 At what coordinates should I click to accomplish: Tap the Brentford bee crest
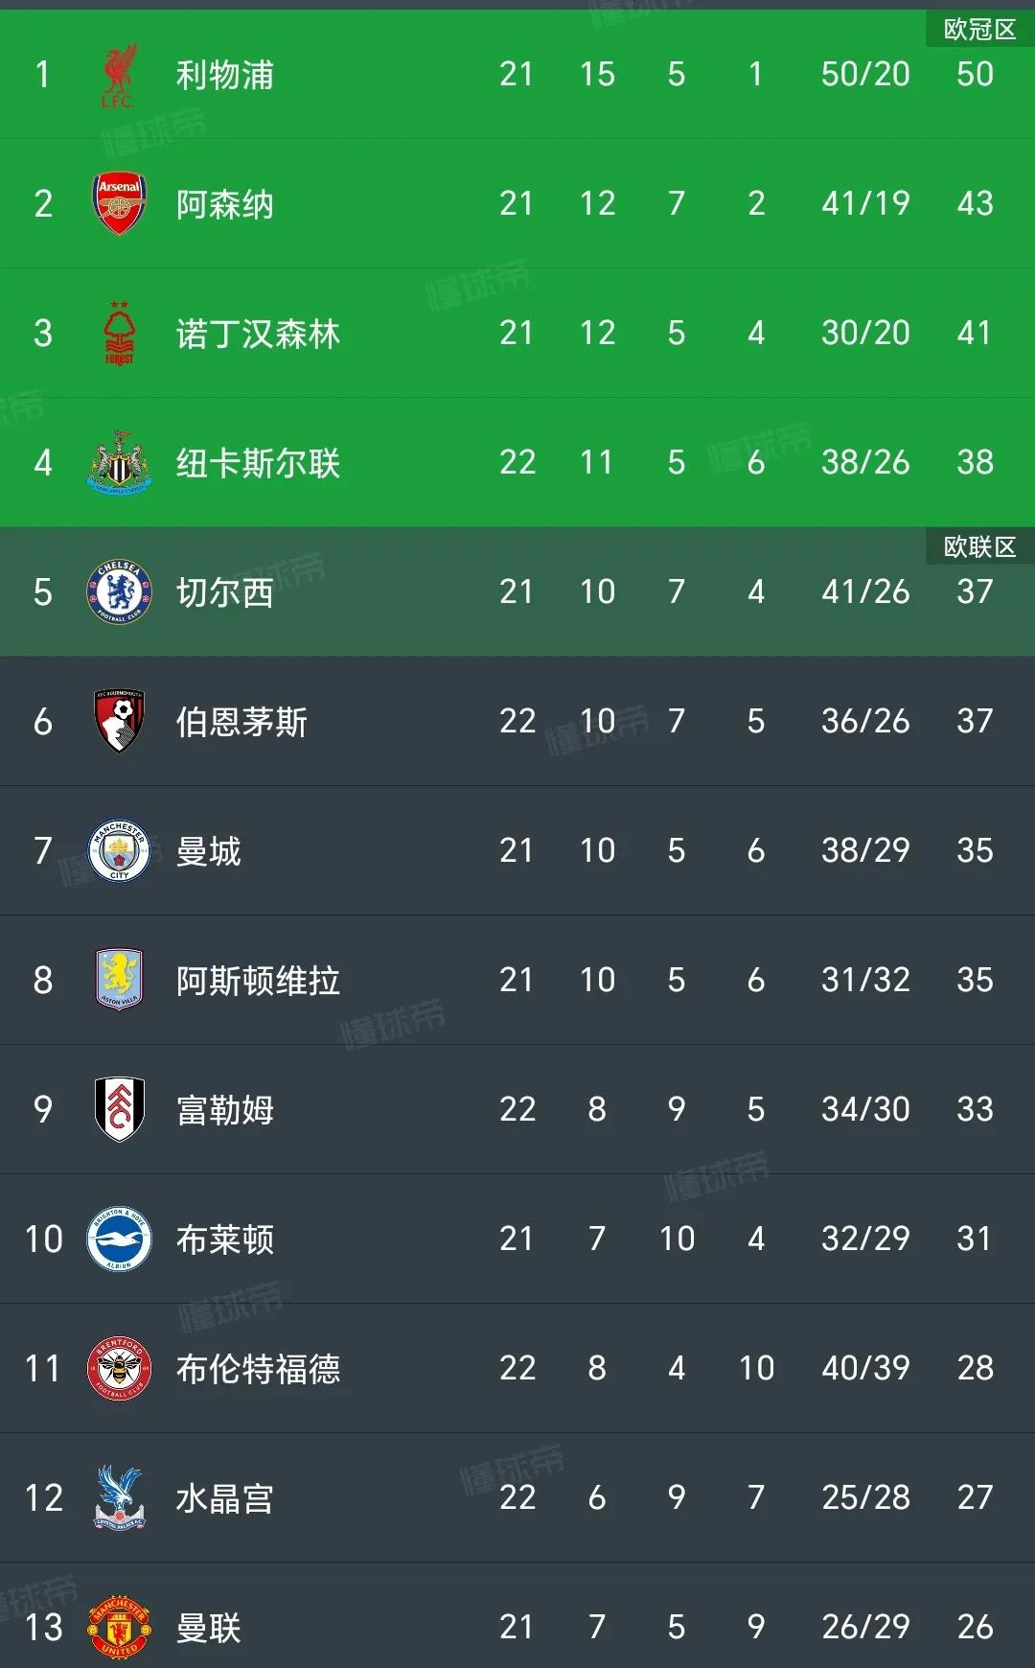pyautogui.click(x=119, y=1368)
